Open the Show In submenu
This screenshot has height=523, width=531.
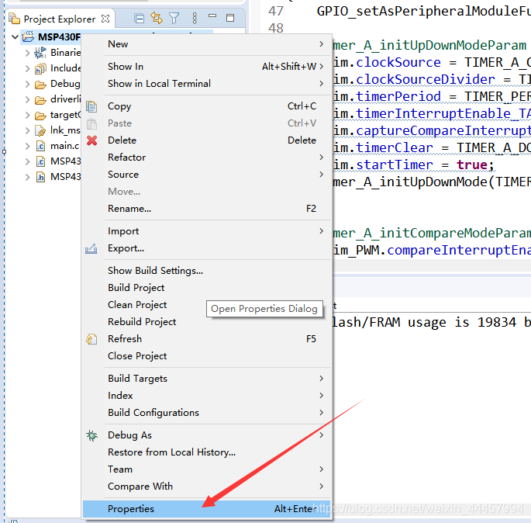coord(206,67)
